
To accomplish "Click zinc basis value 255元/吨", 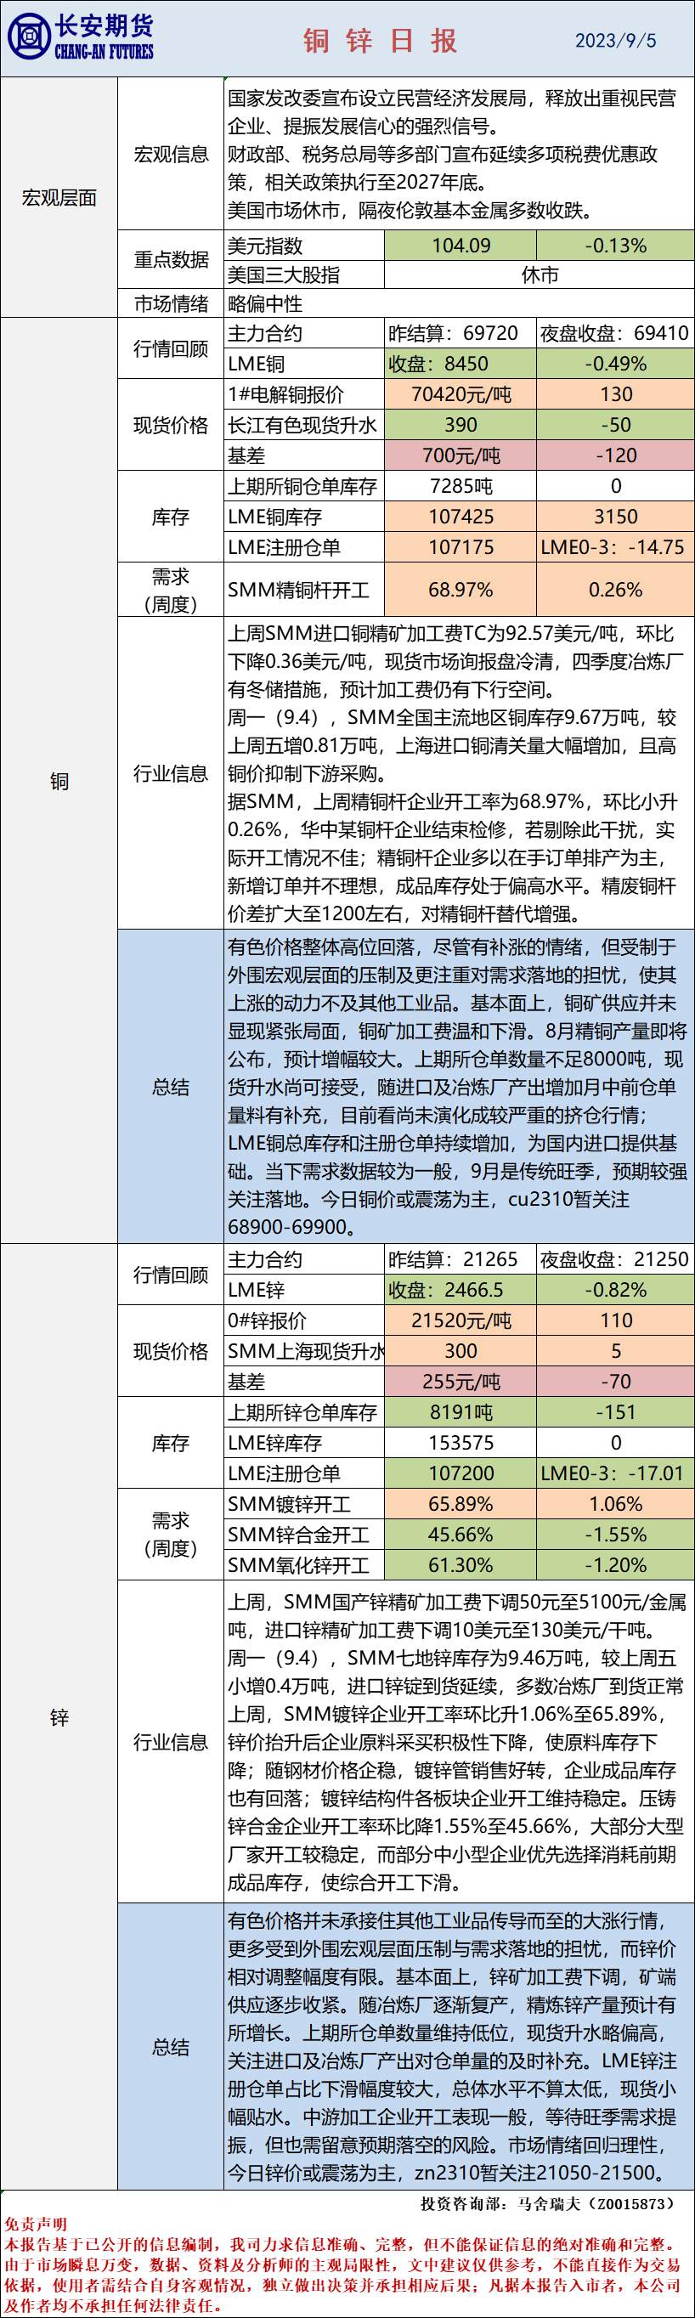I will coord(461,1382).
